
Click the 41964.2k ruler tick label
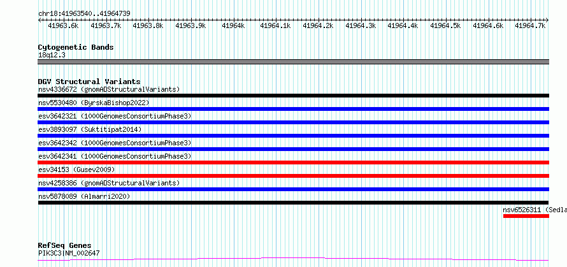point(318,25)
